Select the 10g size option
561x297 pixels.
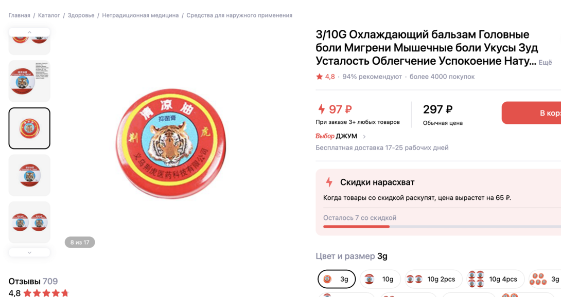380,279
